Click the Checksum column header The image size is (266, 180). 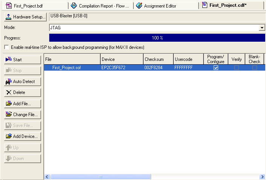tap(157, 59)
